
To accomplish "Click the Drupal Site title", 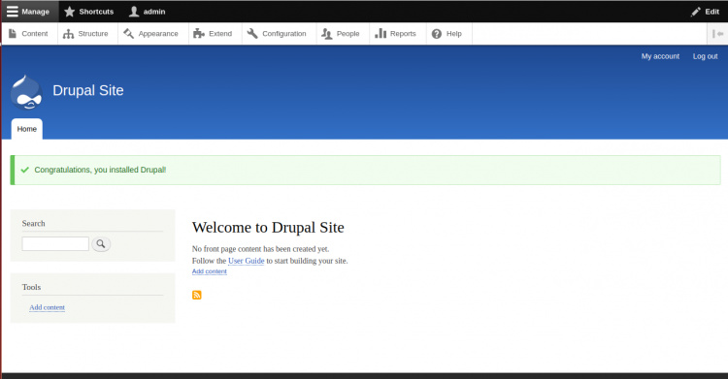I will point(88,90).
